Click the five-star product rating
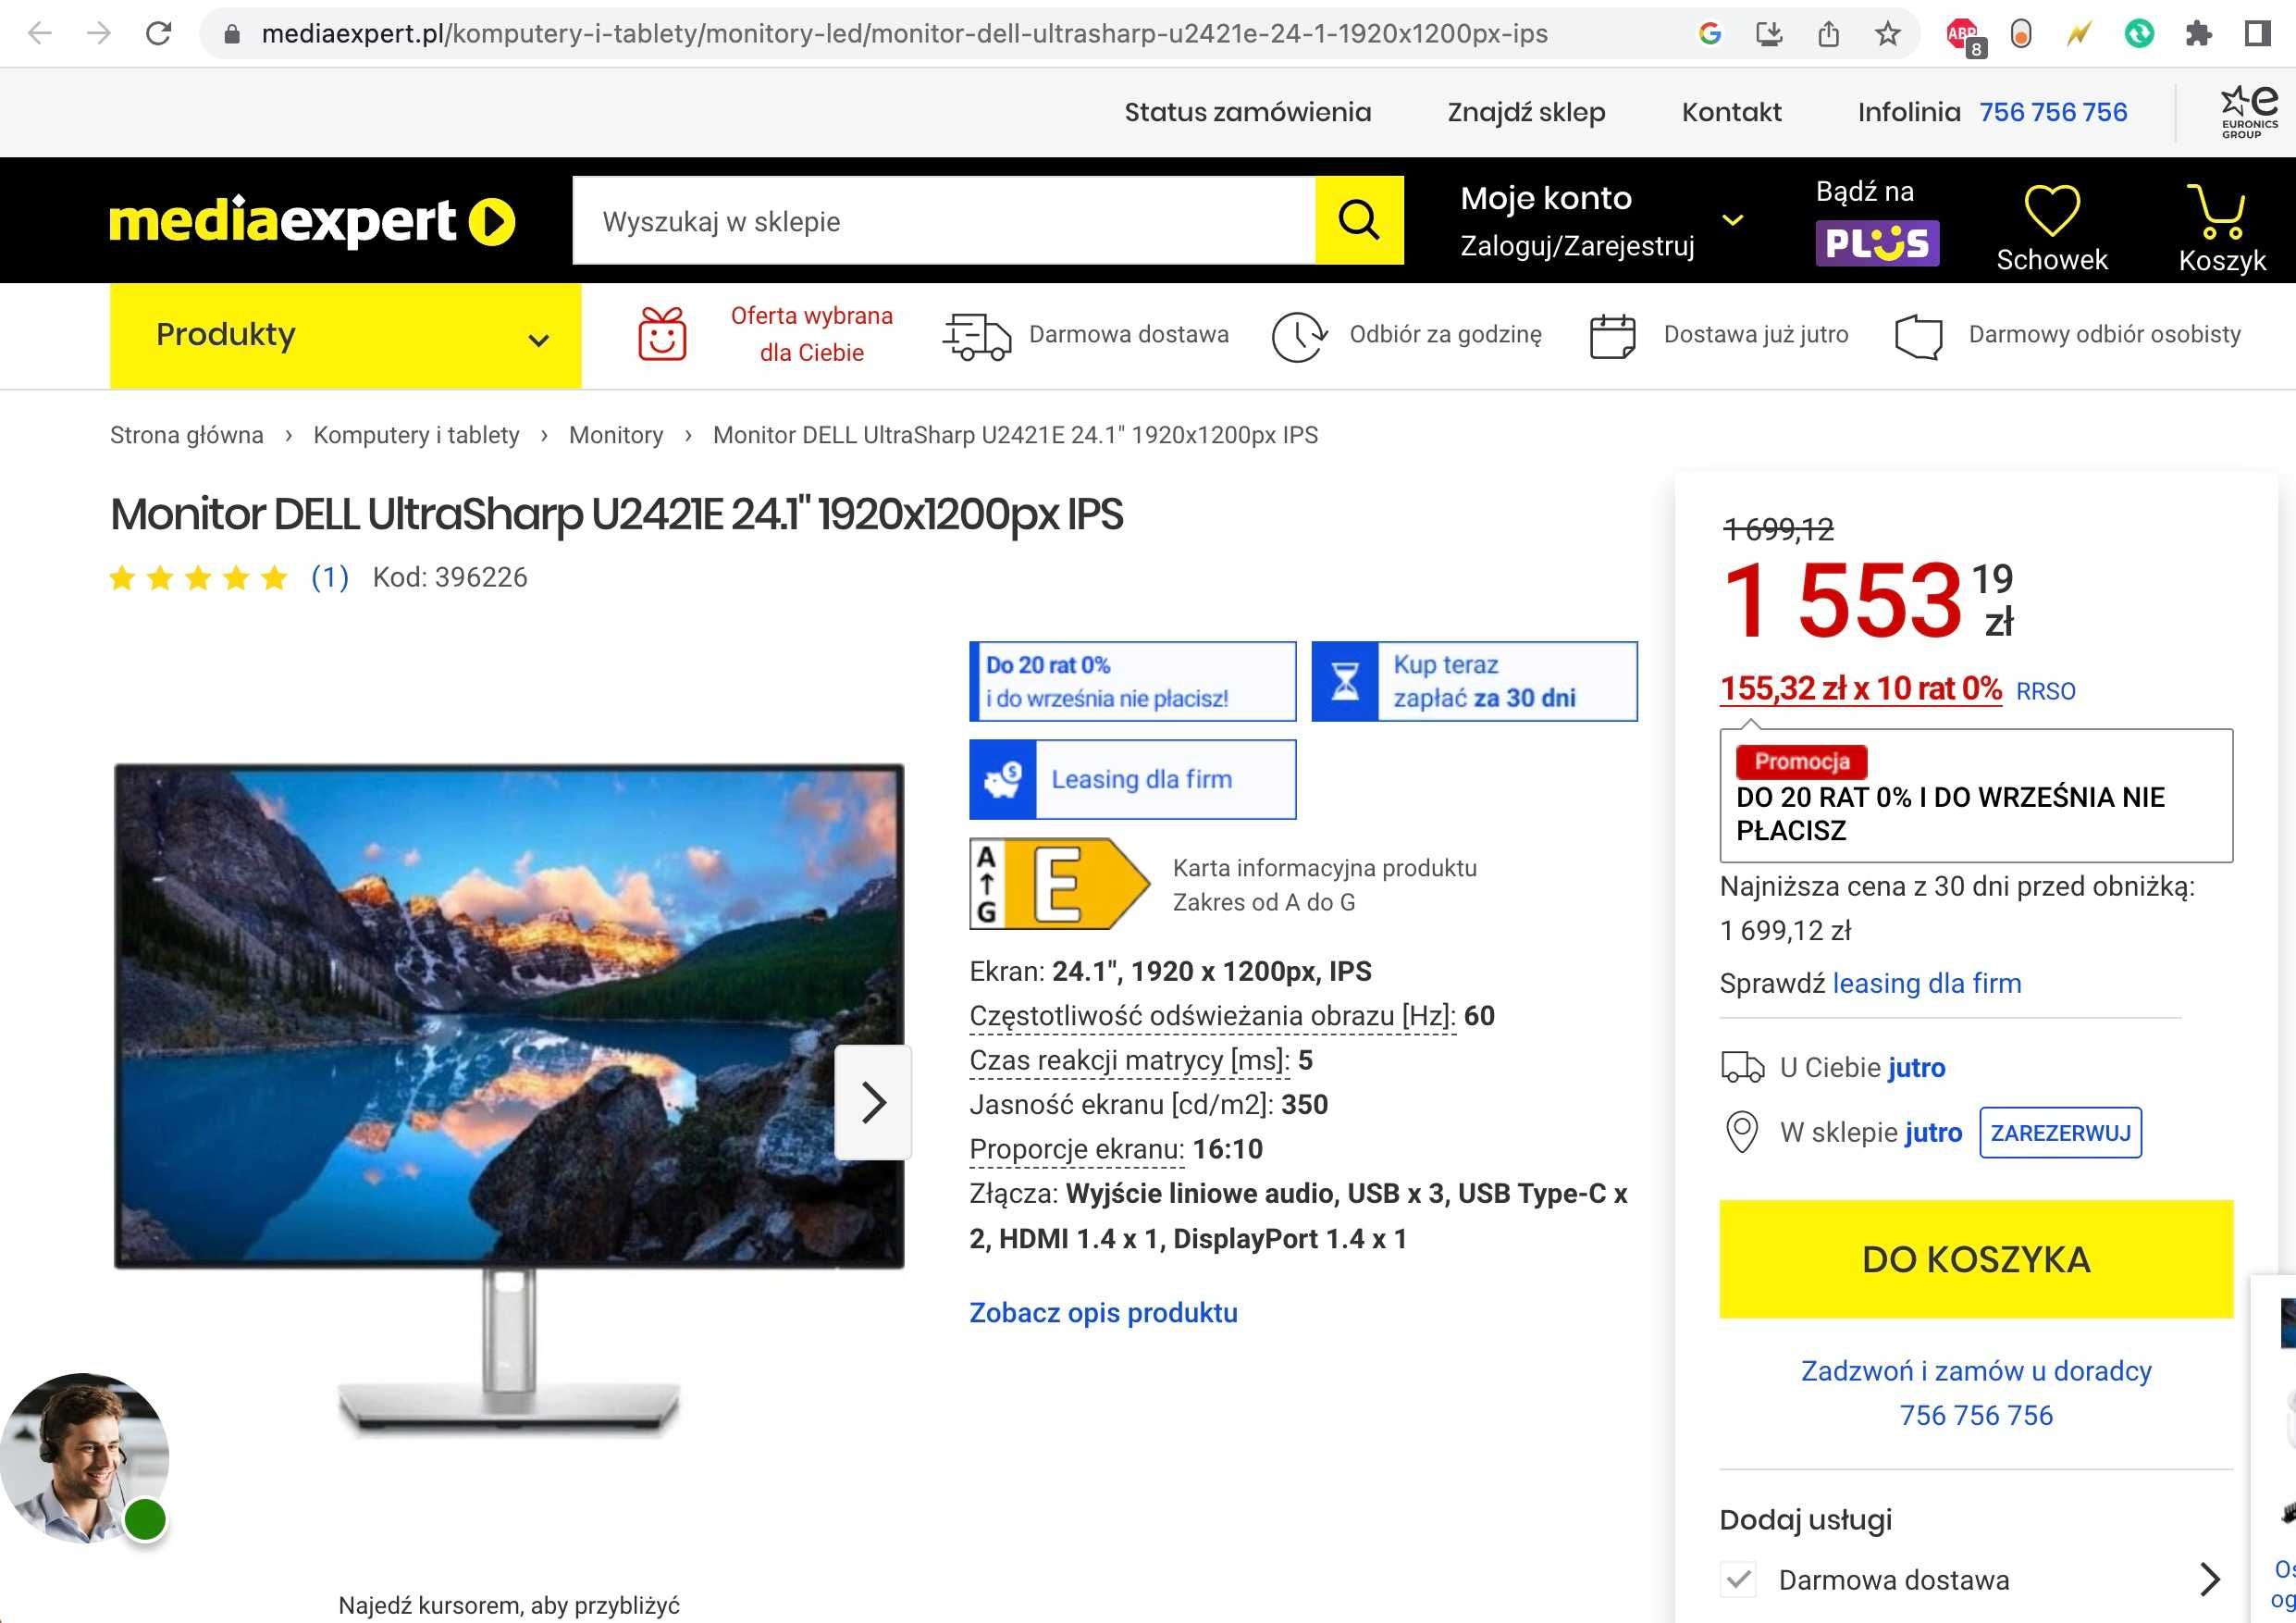Image resolution: width=2296 pixels, height=1623 pixels. (x=199, y=577)
